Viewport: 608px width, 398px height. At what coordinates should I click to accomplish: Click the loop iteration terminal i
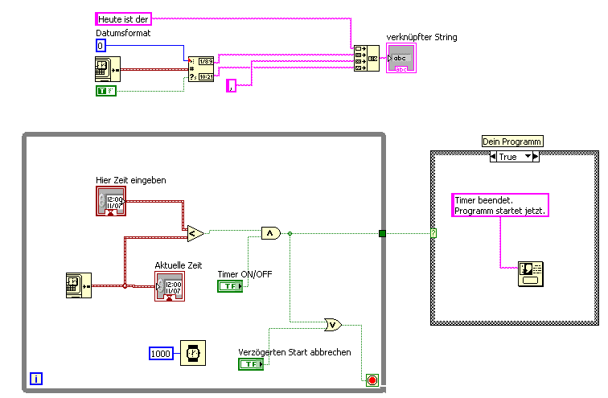(36, 379)
